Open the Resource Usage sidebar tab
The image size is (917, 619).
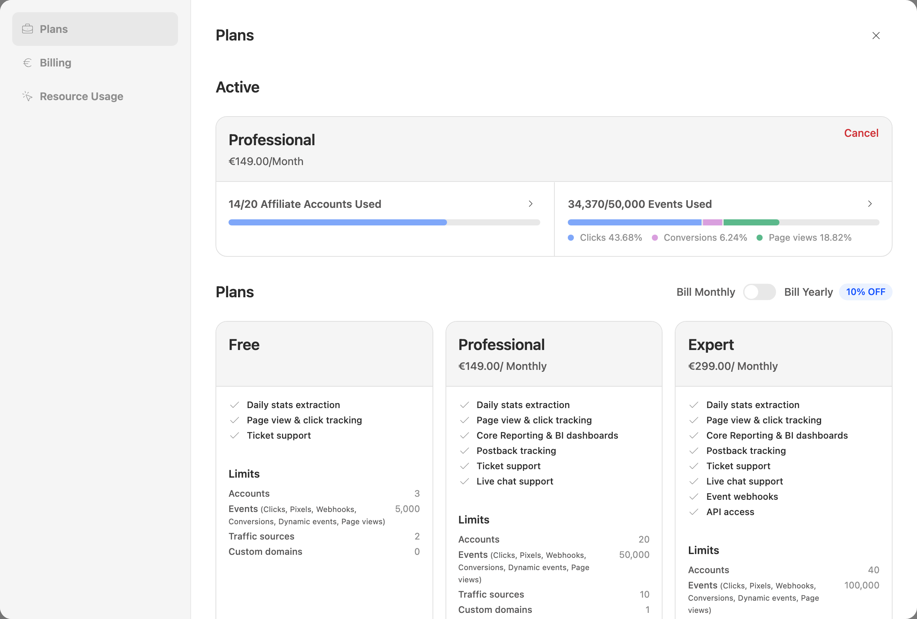click(x=95, y=96)
